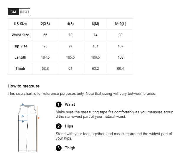Click the number 3 Thigh step badge
The width and height of the screenshot is (188, 159).
pos(59,148)
